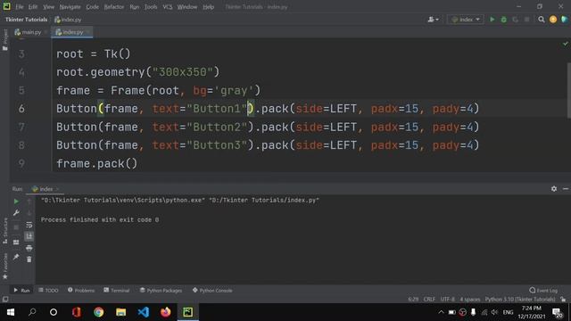Click the toolbar stop square icon
The image size is (571, 321).
tap(526, 20)
